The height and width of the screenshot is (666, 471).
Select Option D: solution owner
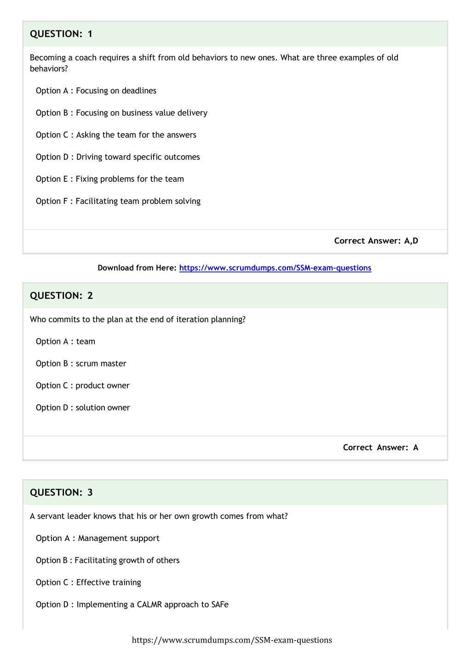pos(83,408)
